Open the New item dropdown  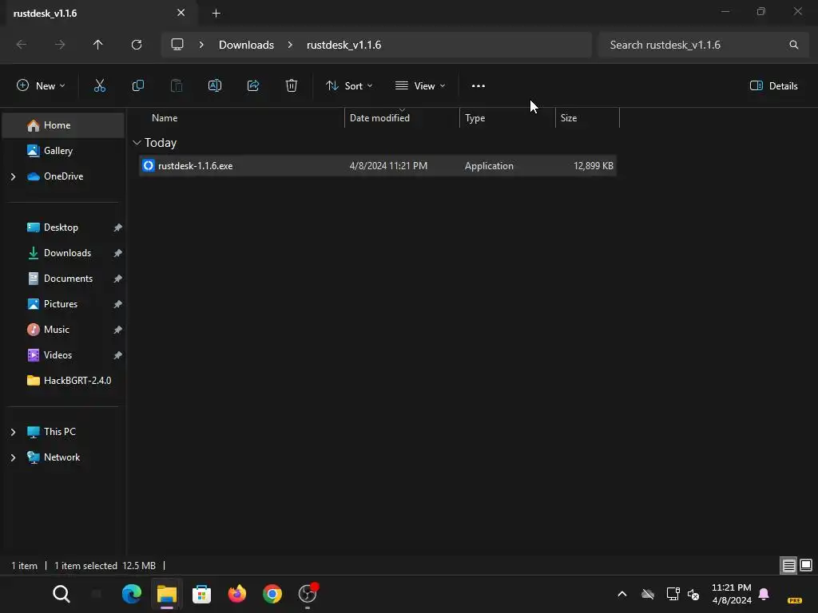(42, 86)
